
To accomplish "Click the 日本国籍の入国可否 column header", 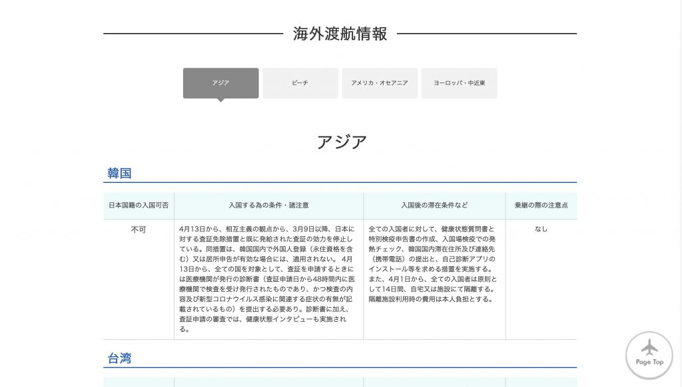I will [139, 205].
